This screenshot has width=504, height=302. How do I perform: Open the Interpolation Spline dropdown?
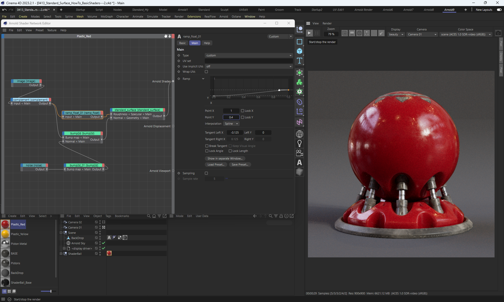[x=231, y=124]
